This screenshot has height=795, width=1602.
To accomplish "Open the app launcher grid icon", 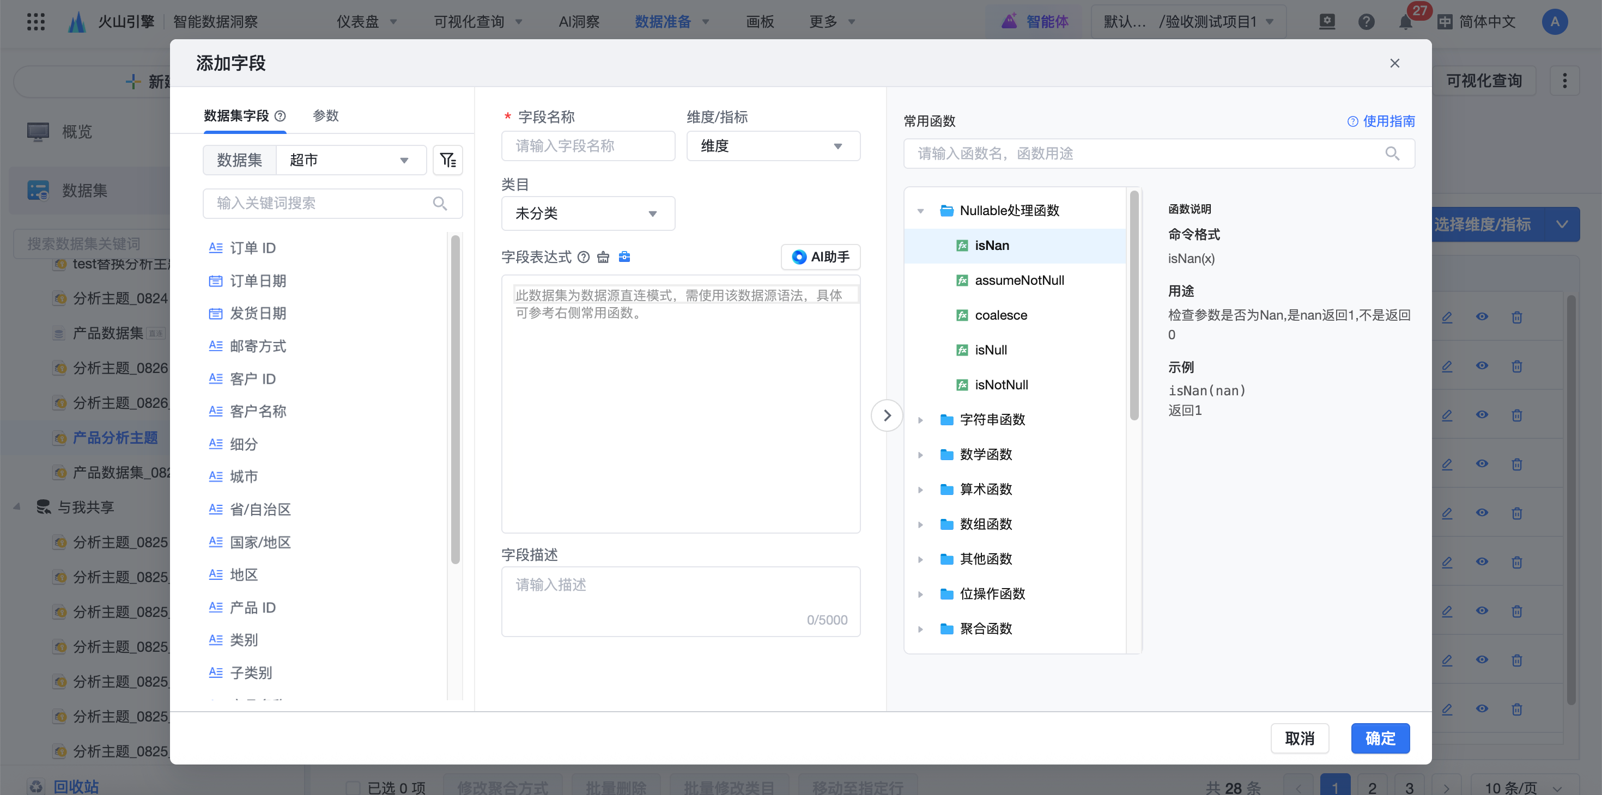I will coord(36,22).
